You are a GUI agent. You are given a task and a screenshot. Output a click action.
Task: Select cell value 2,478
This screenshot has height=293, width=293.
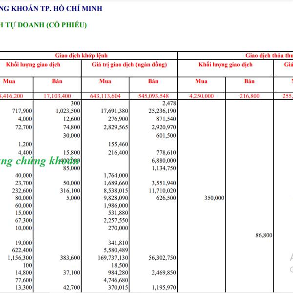[169, 104]
